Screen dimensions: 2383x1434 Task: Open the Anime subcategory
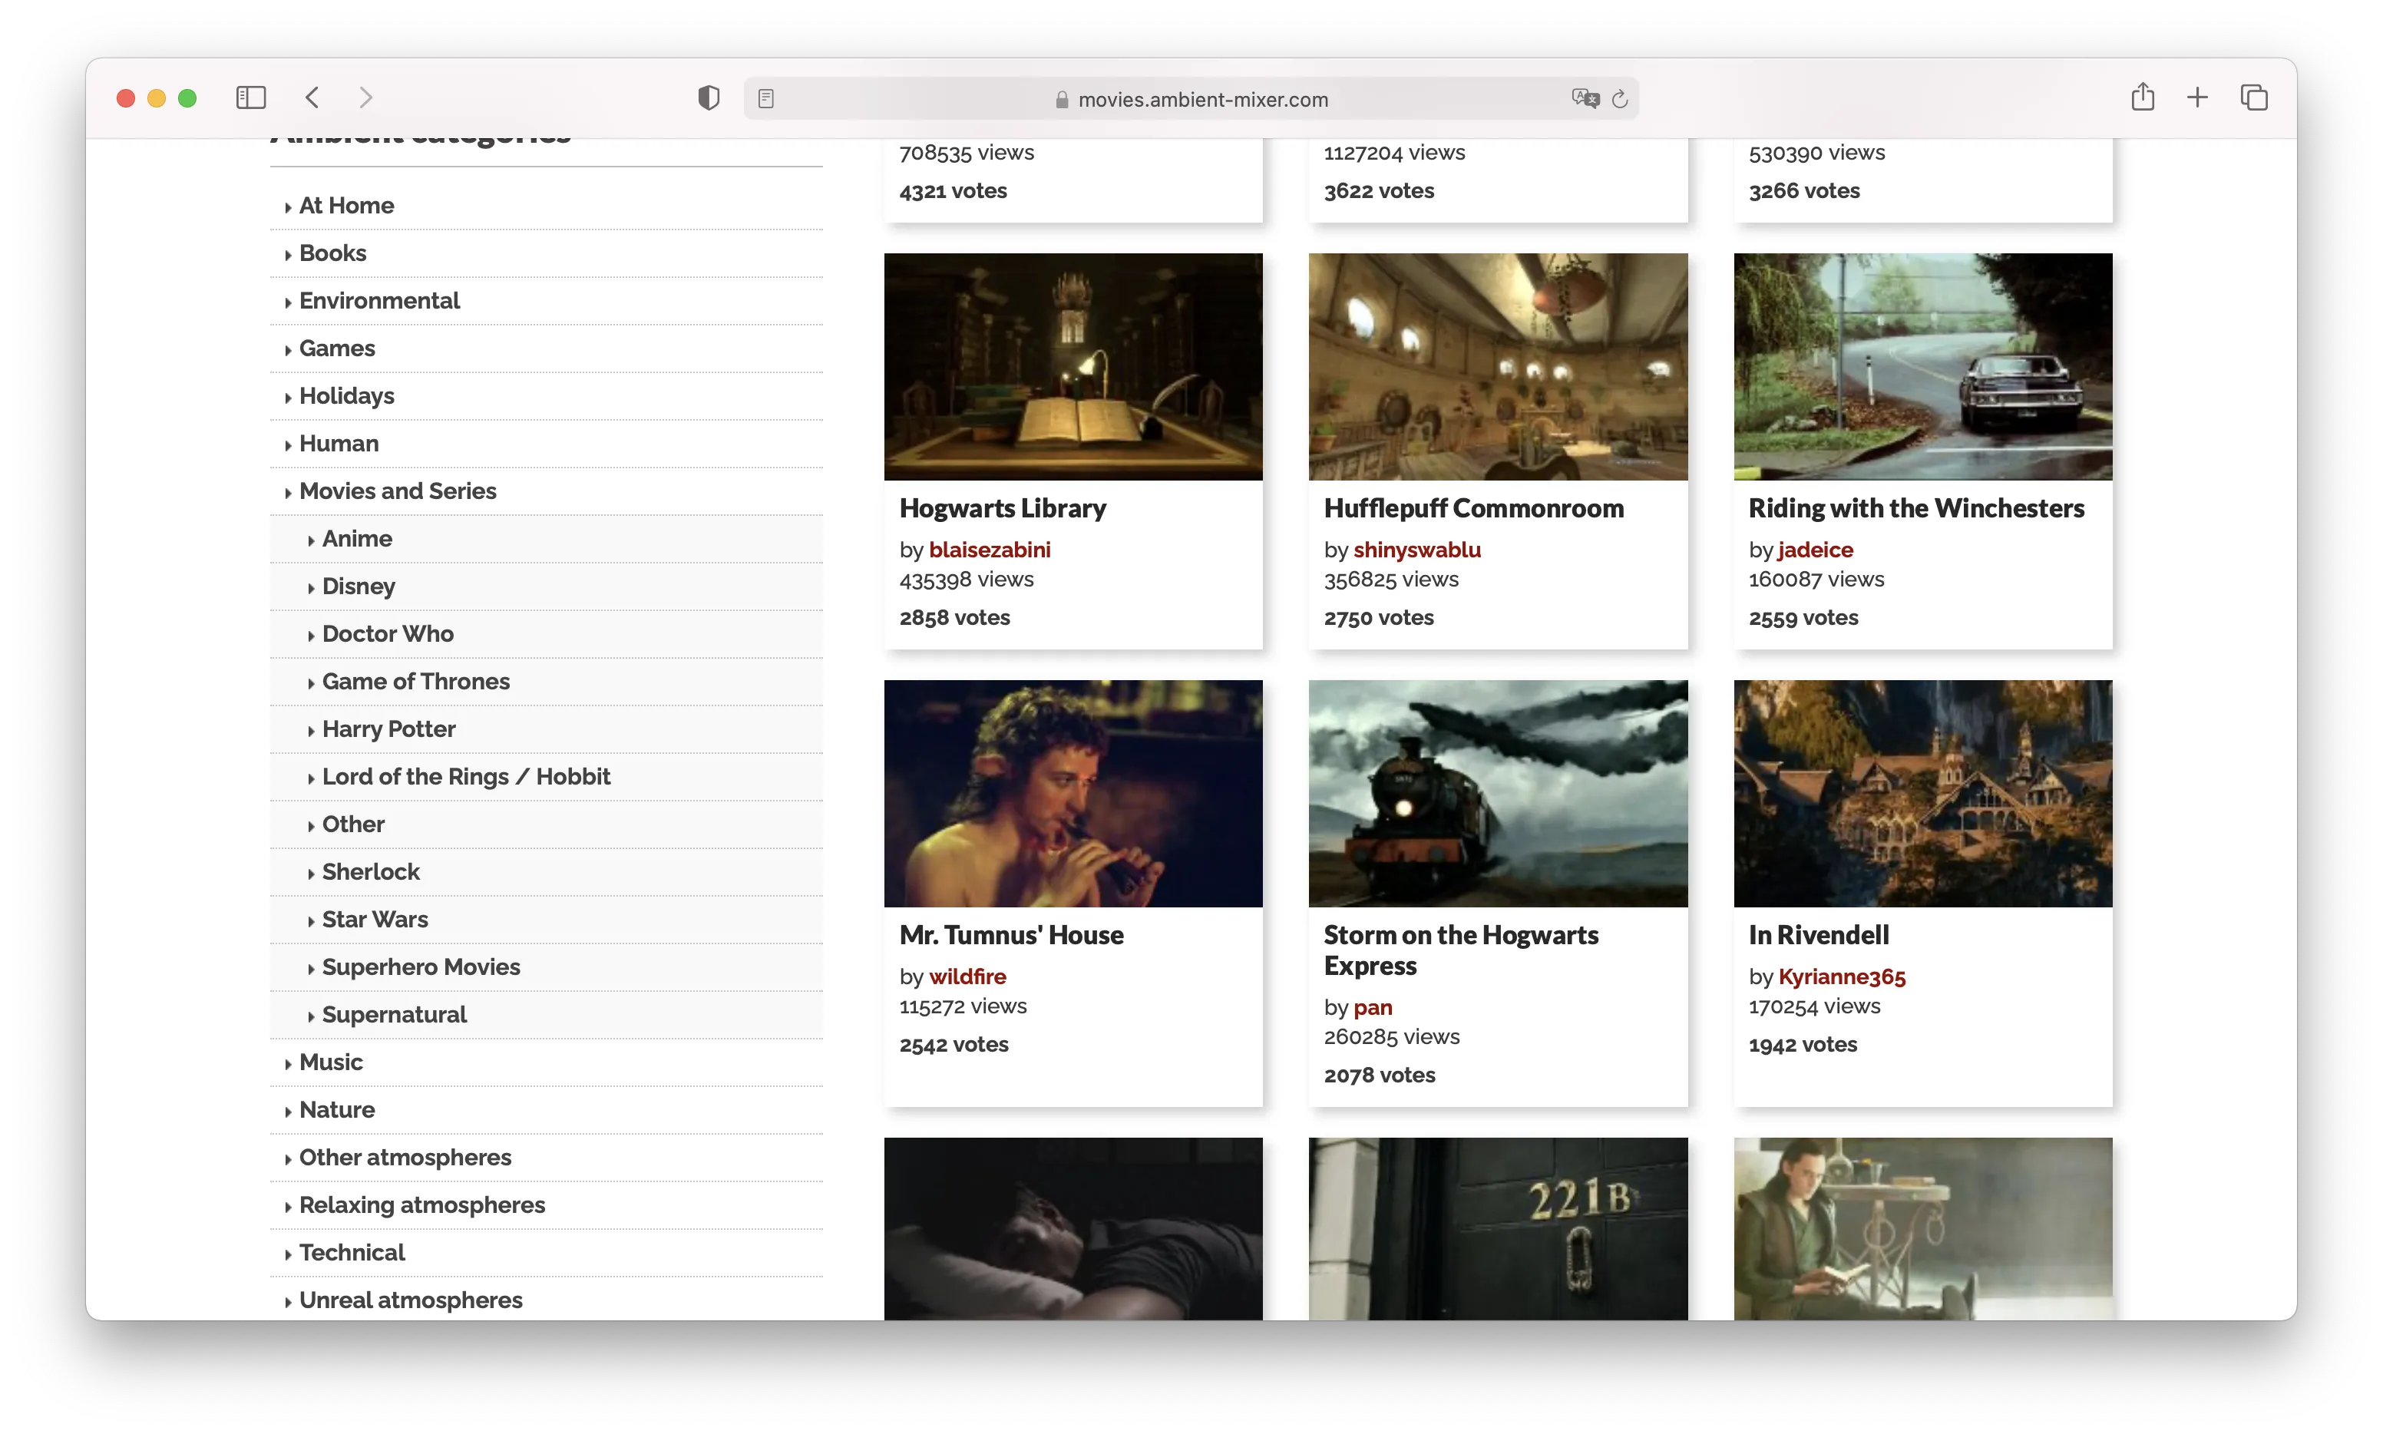356,538
